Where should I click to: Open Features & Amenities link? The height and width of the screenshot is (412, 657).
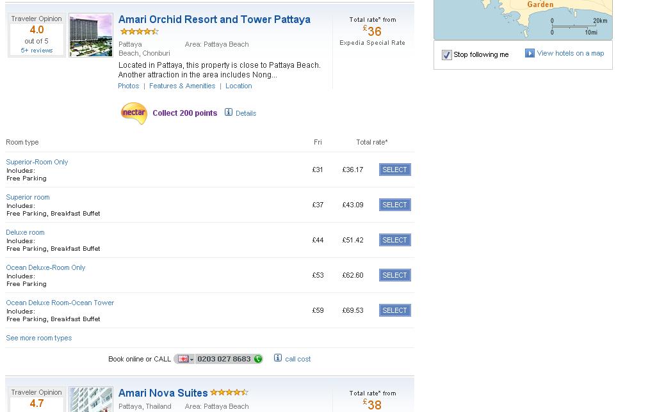[x=182, y=86]
